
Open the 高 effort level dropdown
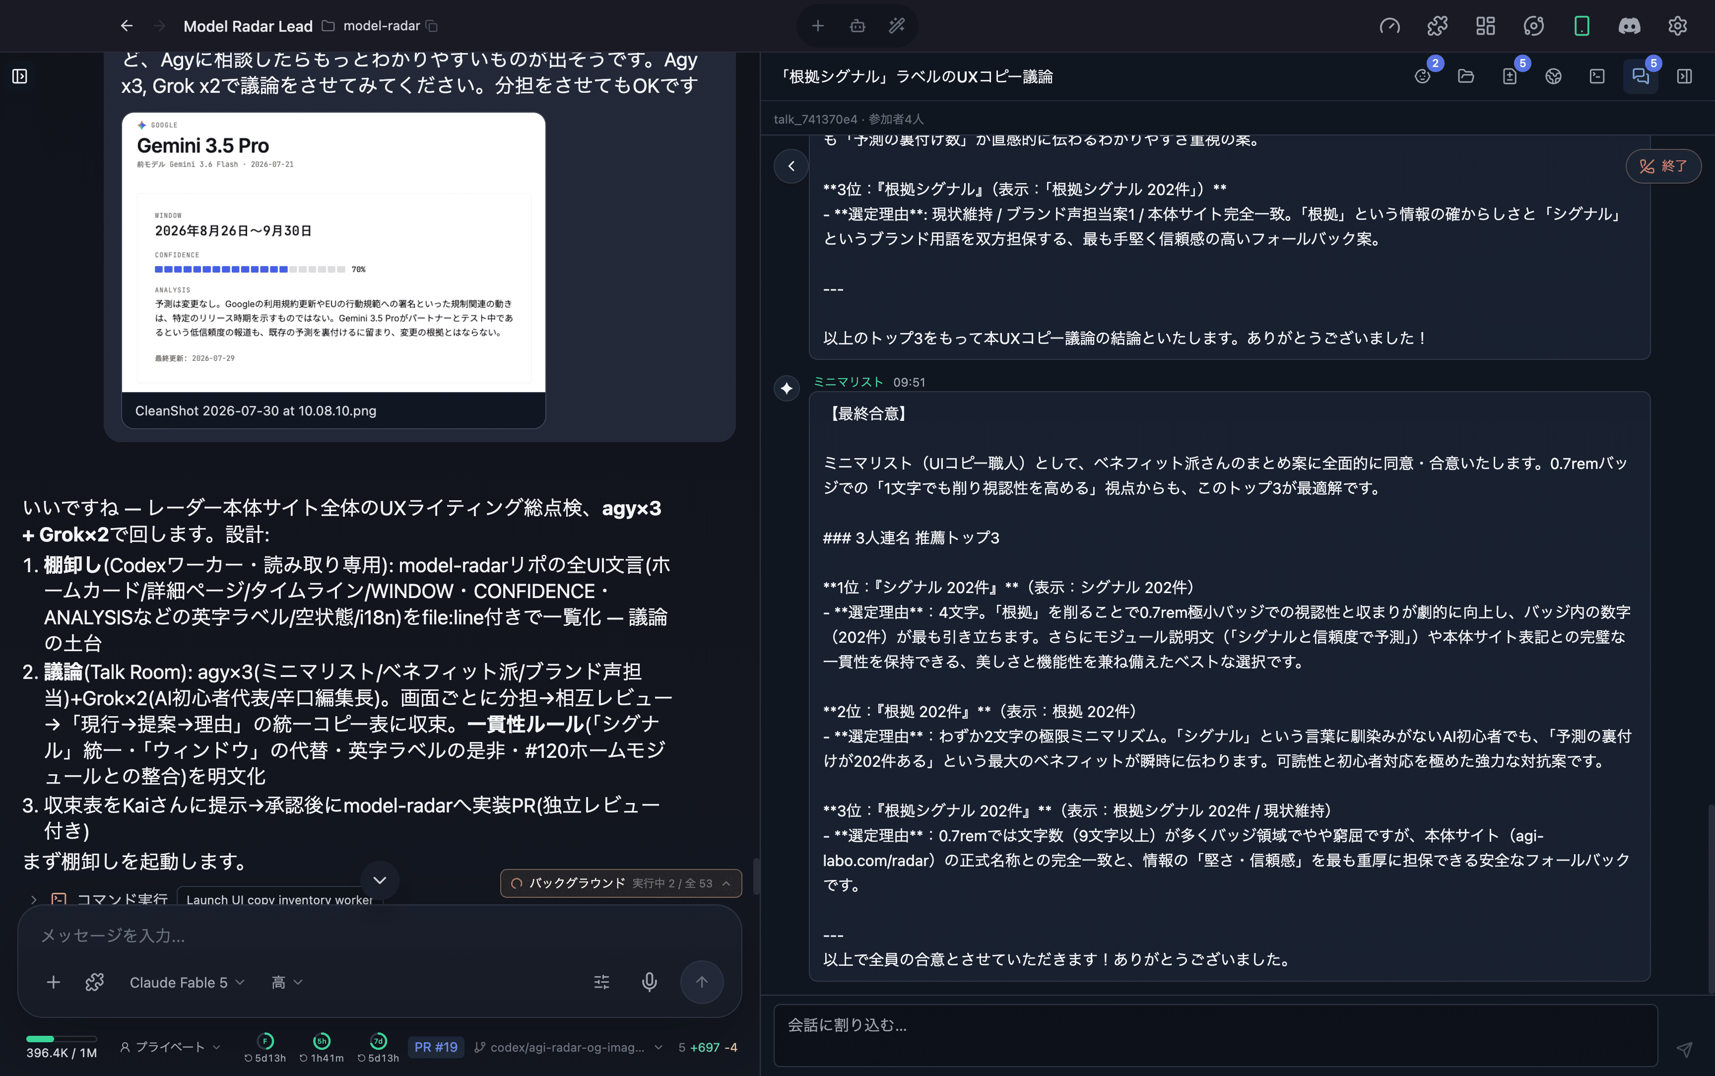(x=287, y=982)
